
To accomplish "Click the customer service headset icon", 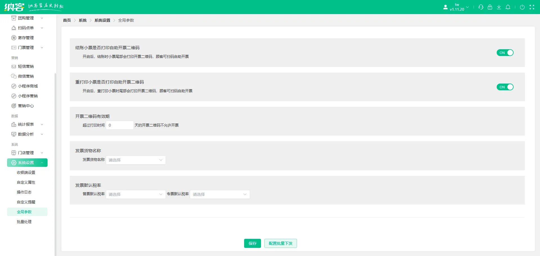I will point(481,7).
